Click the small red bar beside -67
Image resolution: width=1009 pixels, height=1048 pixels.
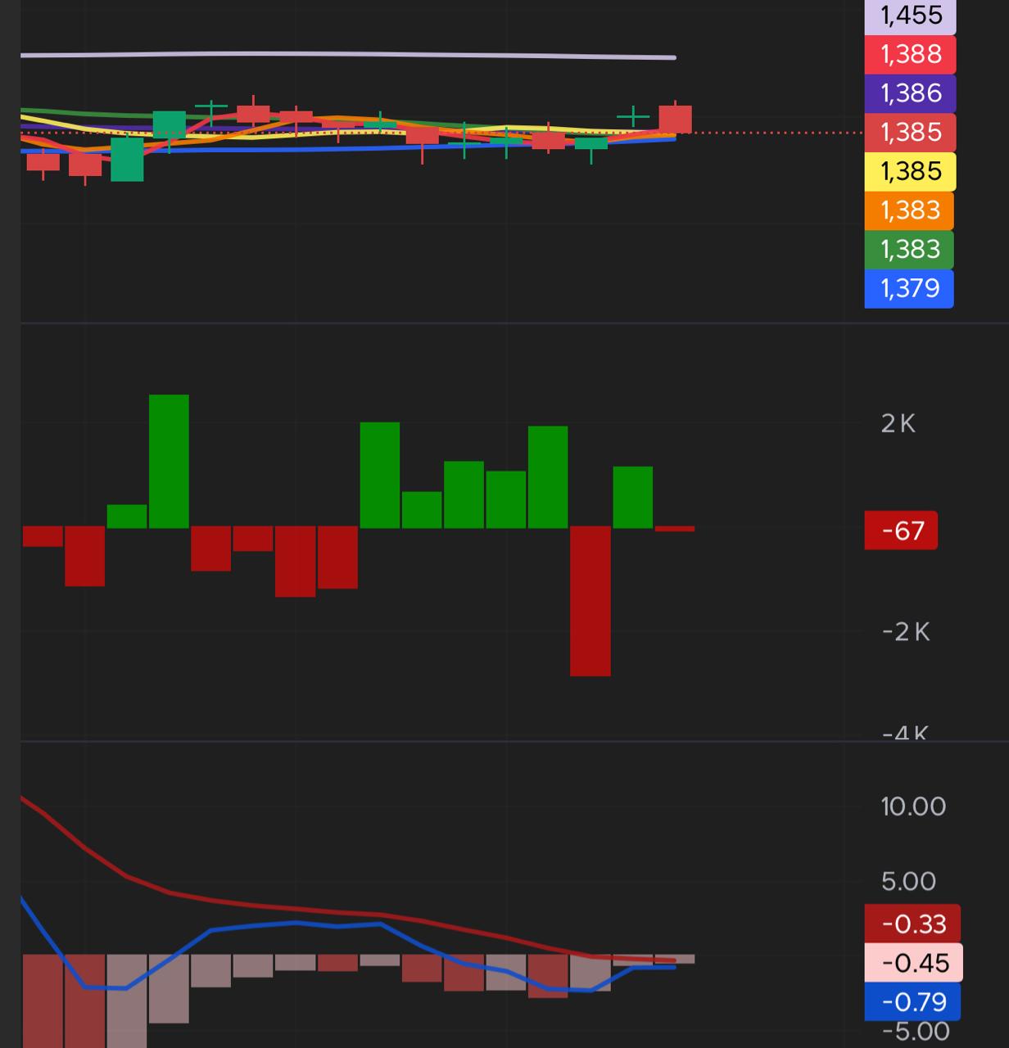pos(675,529)
